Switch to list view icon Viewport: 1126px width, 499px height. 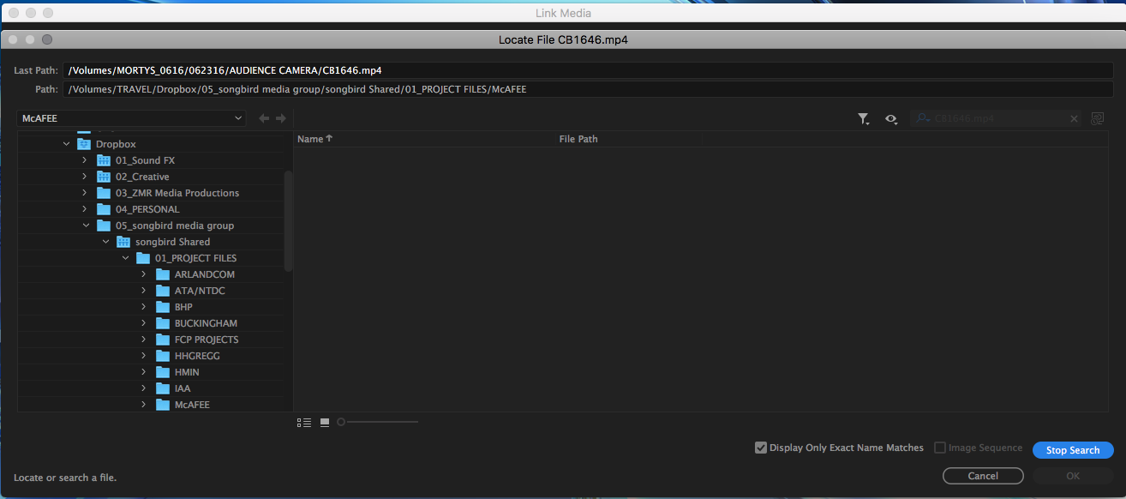[x=304, y=422]
